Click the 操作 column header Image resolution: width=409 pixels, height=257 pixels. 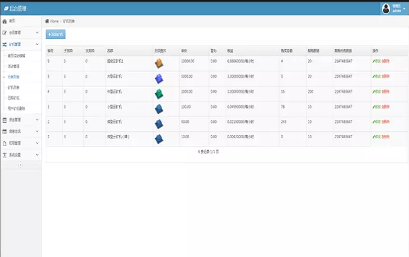click(375, 51)
